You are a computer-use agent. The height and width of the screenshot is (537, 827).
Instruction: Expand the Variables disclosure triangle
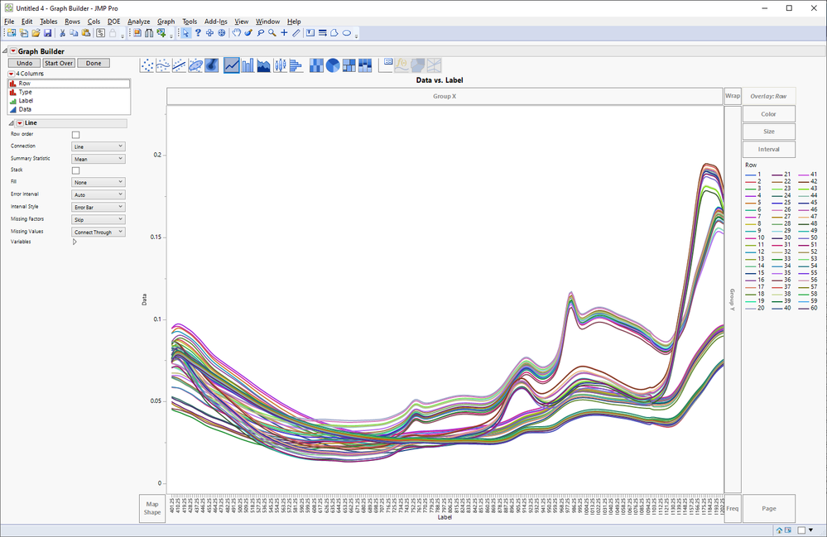75,242
